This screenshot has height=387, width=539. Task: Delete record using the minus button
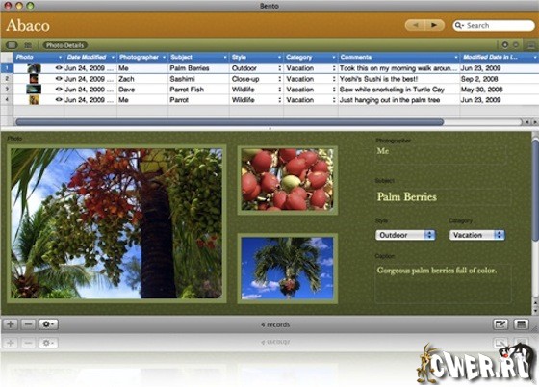coord(28,324)
